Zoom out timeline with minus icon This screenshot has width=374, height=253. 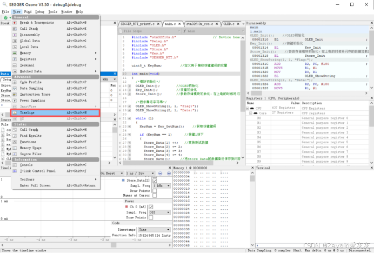(161, 174)
